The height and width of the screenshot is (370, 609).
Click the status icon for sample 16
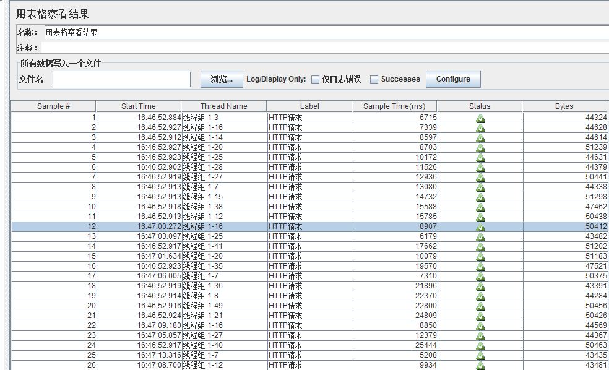[480, 266]
